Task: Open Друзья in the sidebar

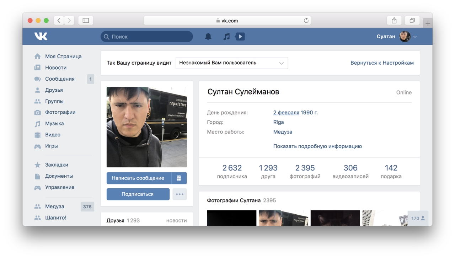Action: [x=54, y=90]
